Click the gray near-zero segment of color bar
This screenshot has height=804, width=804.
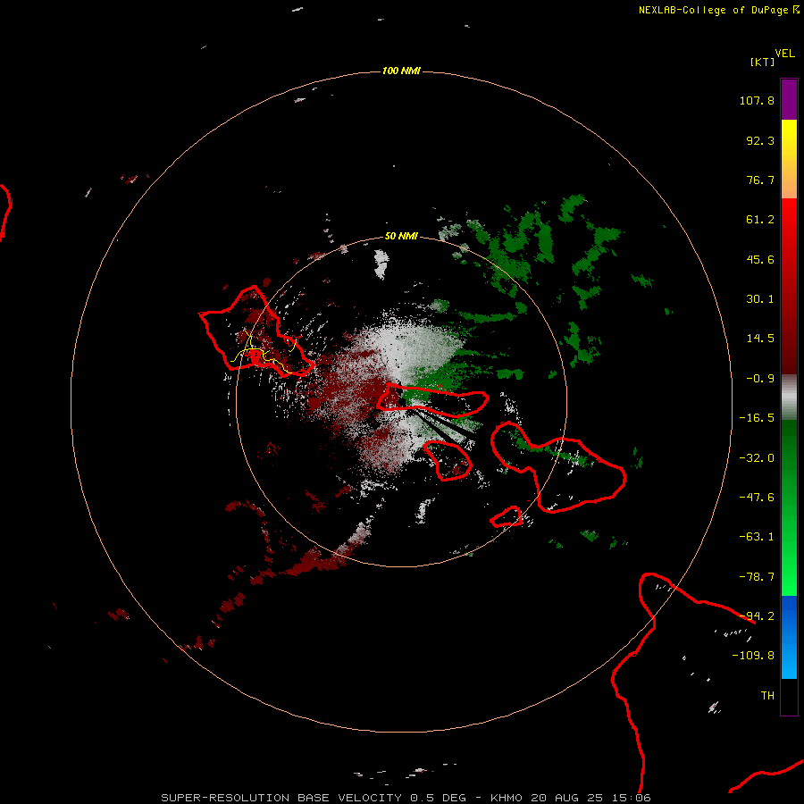(789, 398)
